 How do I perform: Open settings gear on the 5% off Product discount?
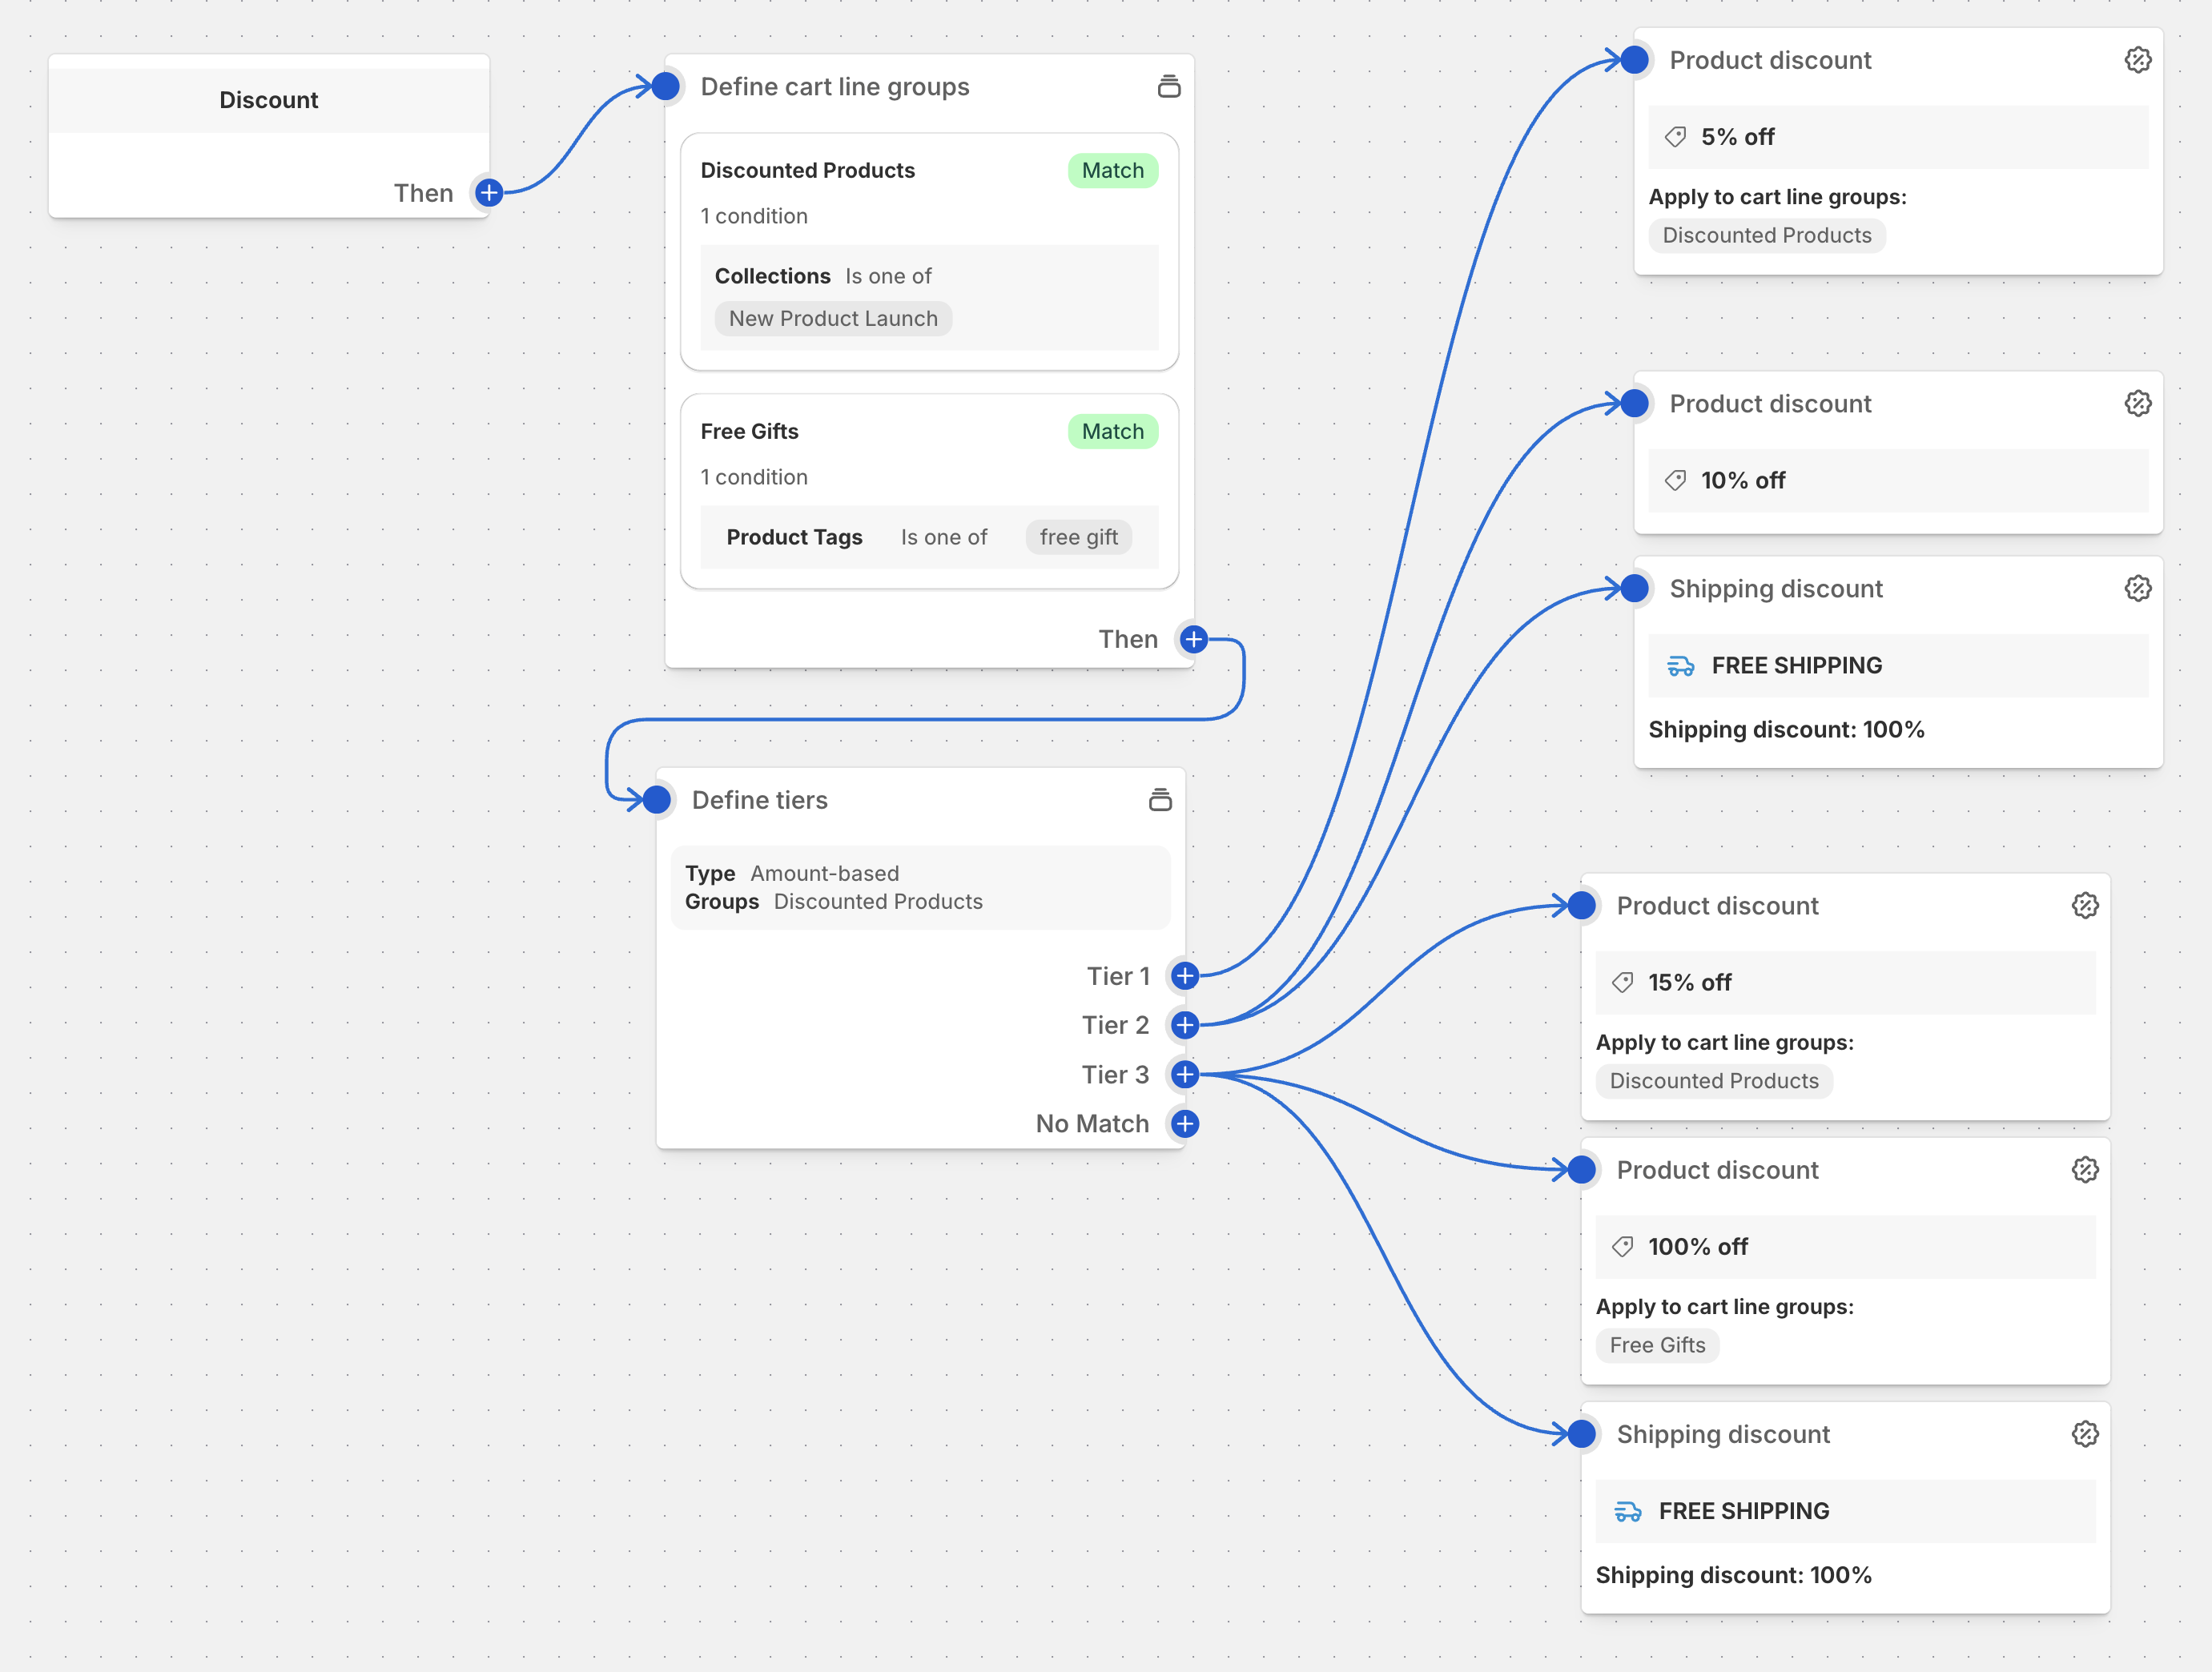[2138, 60]
